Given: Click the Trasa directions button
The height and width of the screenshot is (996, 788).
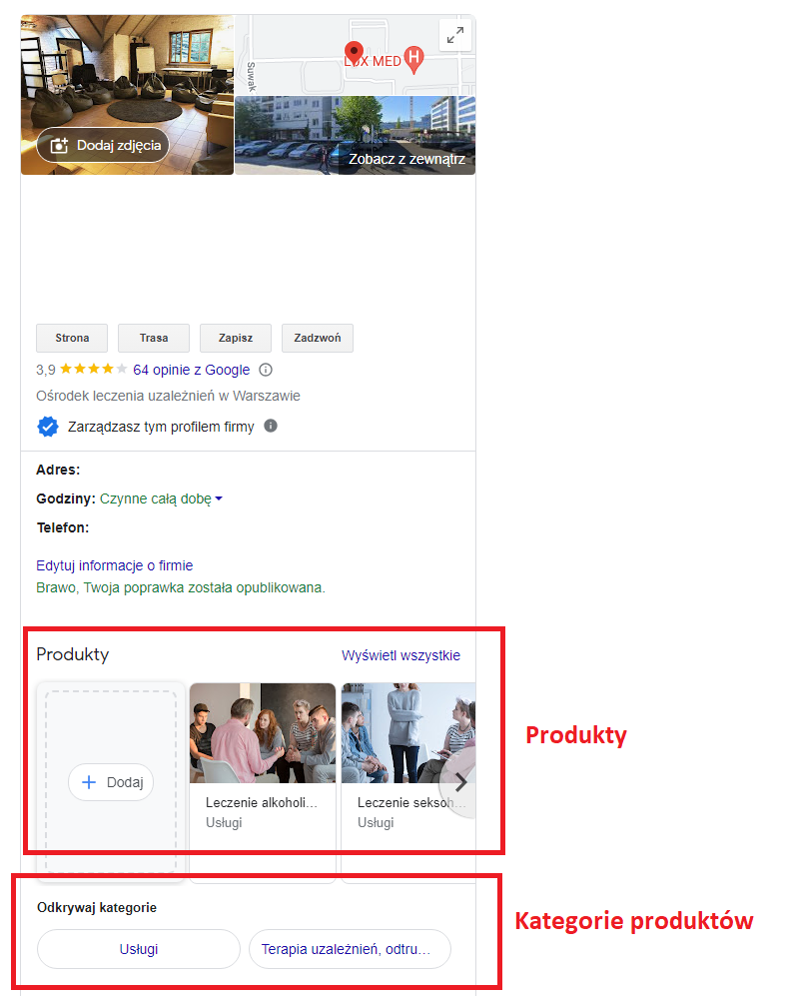Looking at the screenshot, I should click(154, 338).
